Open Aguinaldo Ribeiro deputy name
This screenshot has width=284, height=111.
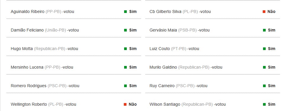pos(27,12)
